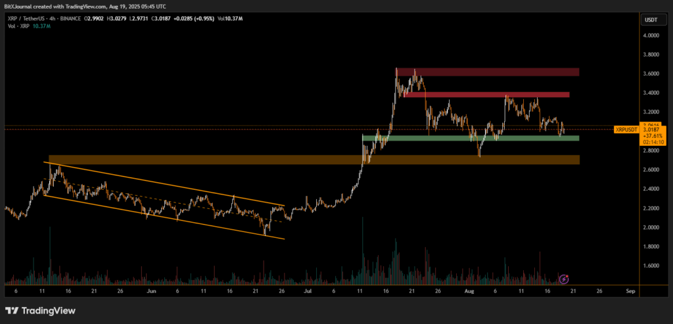Select the XRP / TetherUS symbol title
This screenshot has width=673, height=324.
tap(33, 18)
